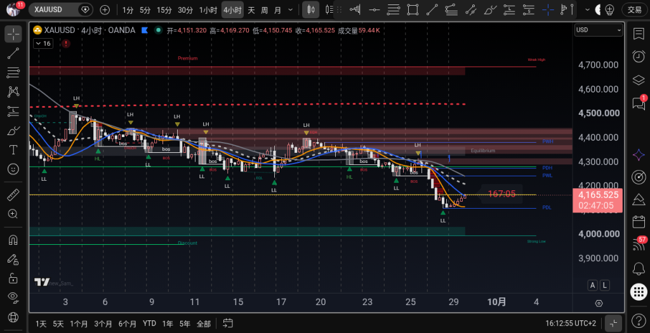Click the blue flag next to OANDA
Viewport: 650px width, 333px height.
(x=145, y=30)
